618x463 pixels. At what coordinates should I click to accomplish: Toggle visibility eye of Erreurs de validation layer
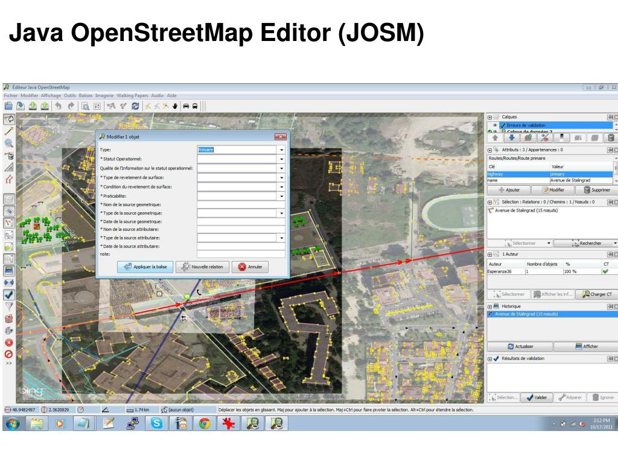pyautogui.click(x=495, y=125)
